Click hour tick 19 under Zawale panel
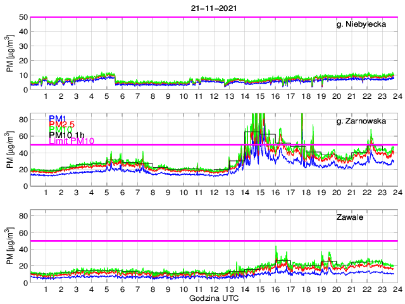The height and width of the screenshot is (304, 405). (321, 289)
